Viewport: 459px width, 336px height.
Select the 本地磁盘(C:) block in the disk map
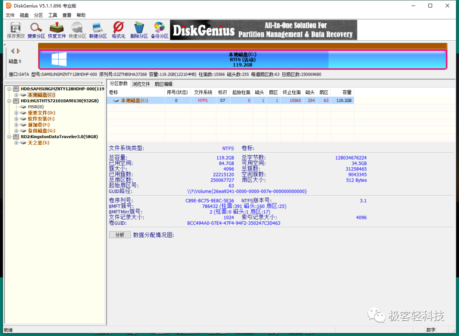(x=242, y=59)
